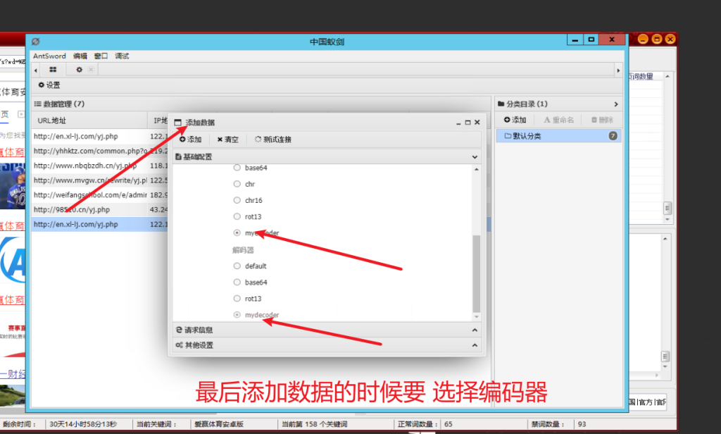Open the 编辑 menu
Viewport: 721px width, 434px height.
pyautogui.click(x=80, y=56)
